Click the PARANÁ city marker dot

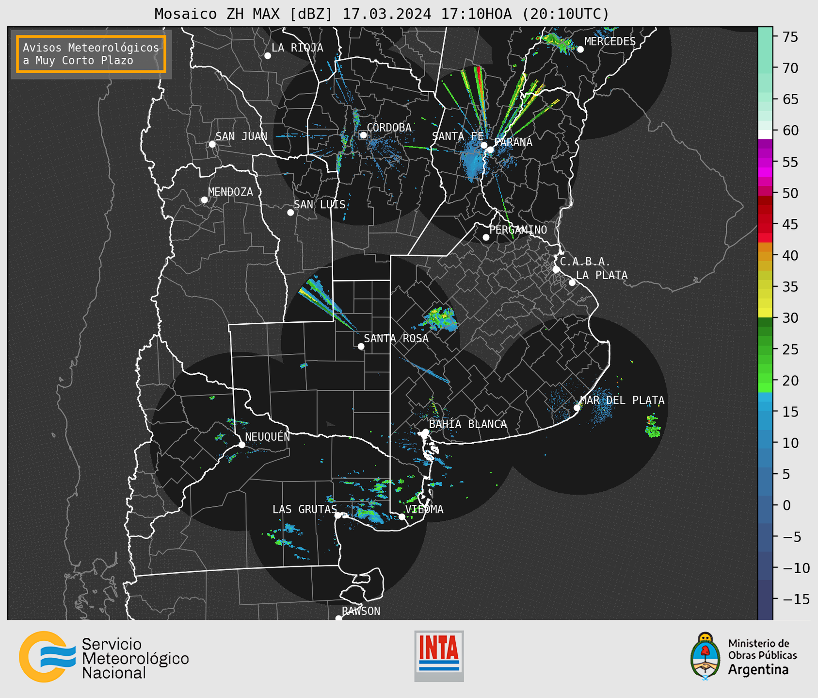click(x=491, y=150)
